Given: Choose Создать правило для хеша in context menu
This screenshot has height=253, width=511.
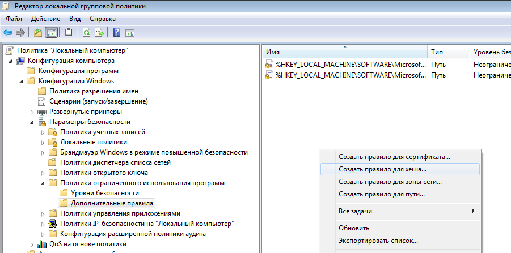Looking at the screenshot, I should click(x=382, y=169).
